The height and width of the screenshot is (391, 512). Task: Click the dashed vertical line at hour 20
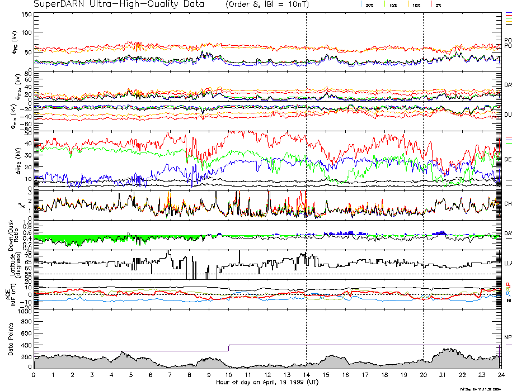click(423, 168)
